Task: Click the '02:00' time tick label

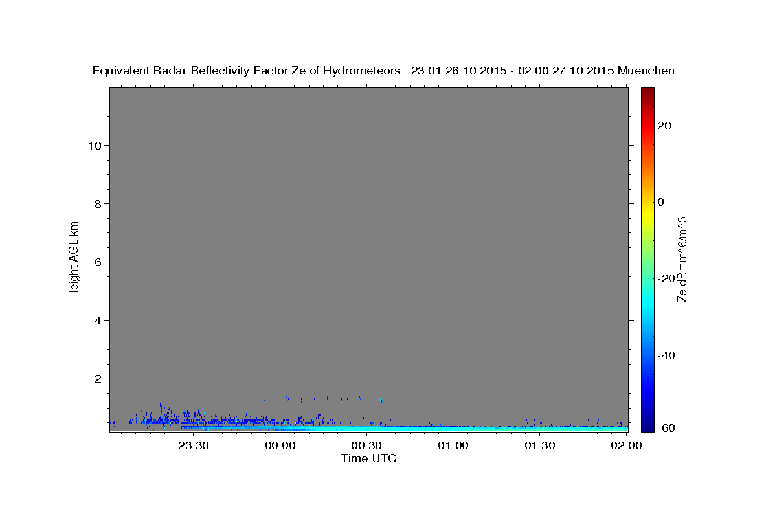Action: coord(626,445)
